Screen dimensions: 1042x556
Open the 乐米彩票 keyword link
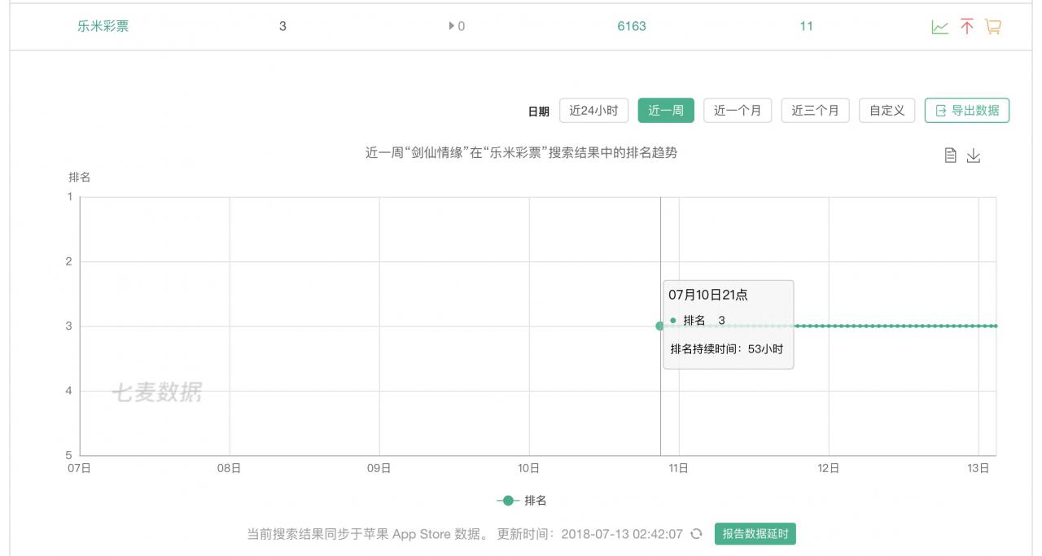coord(103,26)
